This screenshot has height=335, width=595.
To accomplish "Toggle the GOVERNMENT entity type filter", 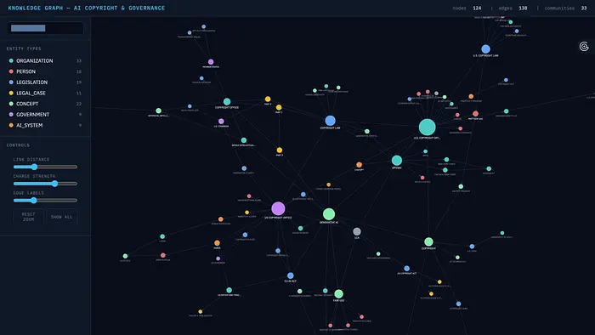I will tap(45, 114).
